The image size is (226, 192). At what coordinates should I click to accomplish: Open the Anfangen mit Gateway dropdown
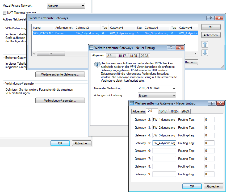(157, 95)
